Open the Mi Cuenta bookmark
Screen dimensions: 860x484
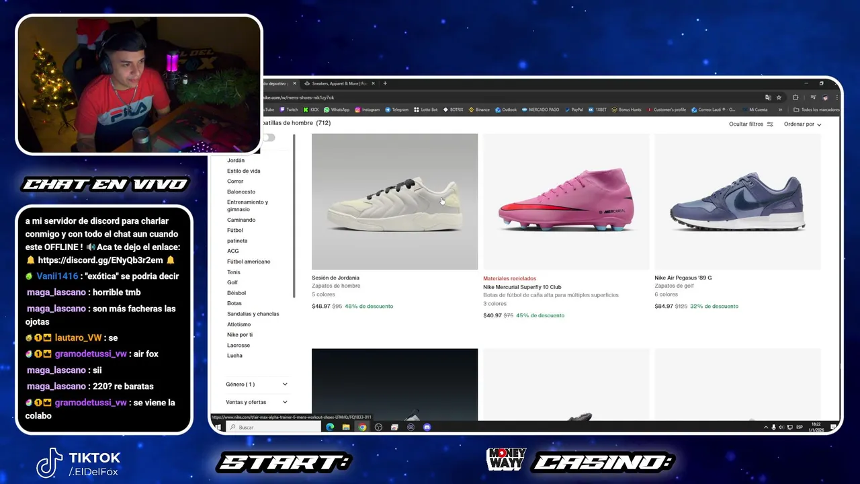[x=754, y=110]
